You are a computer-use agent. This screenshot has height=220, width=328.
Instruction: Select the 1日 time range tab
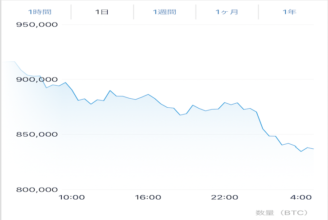point(102,12)
